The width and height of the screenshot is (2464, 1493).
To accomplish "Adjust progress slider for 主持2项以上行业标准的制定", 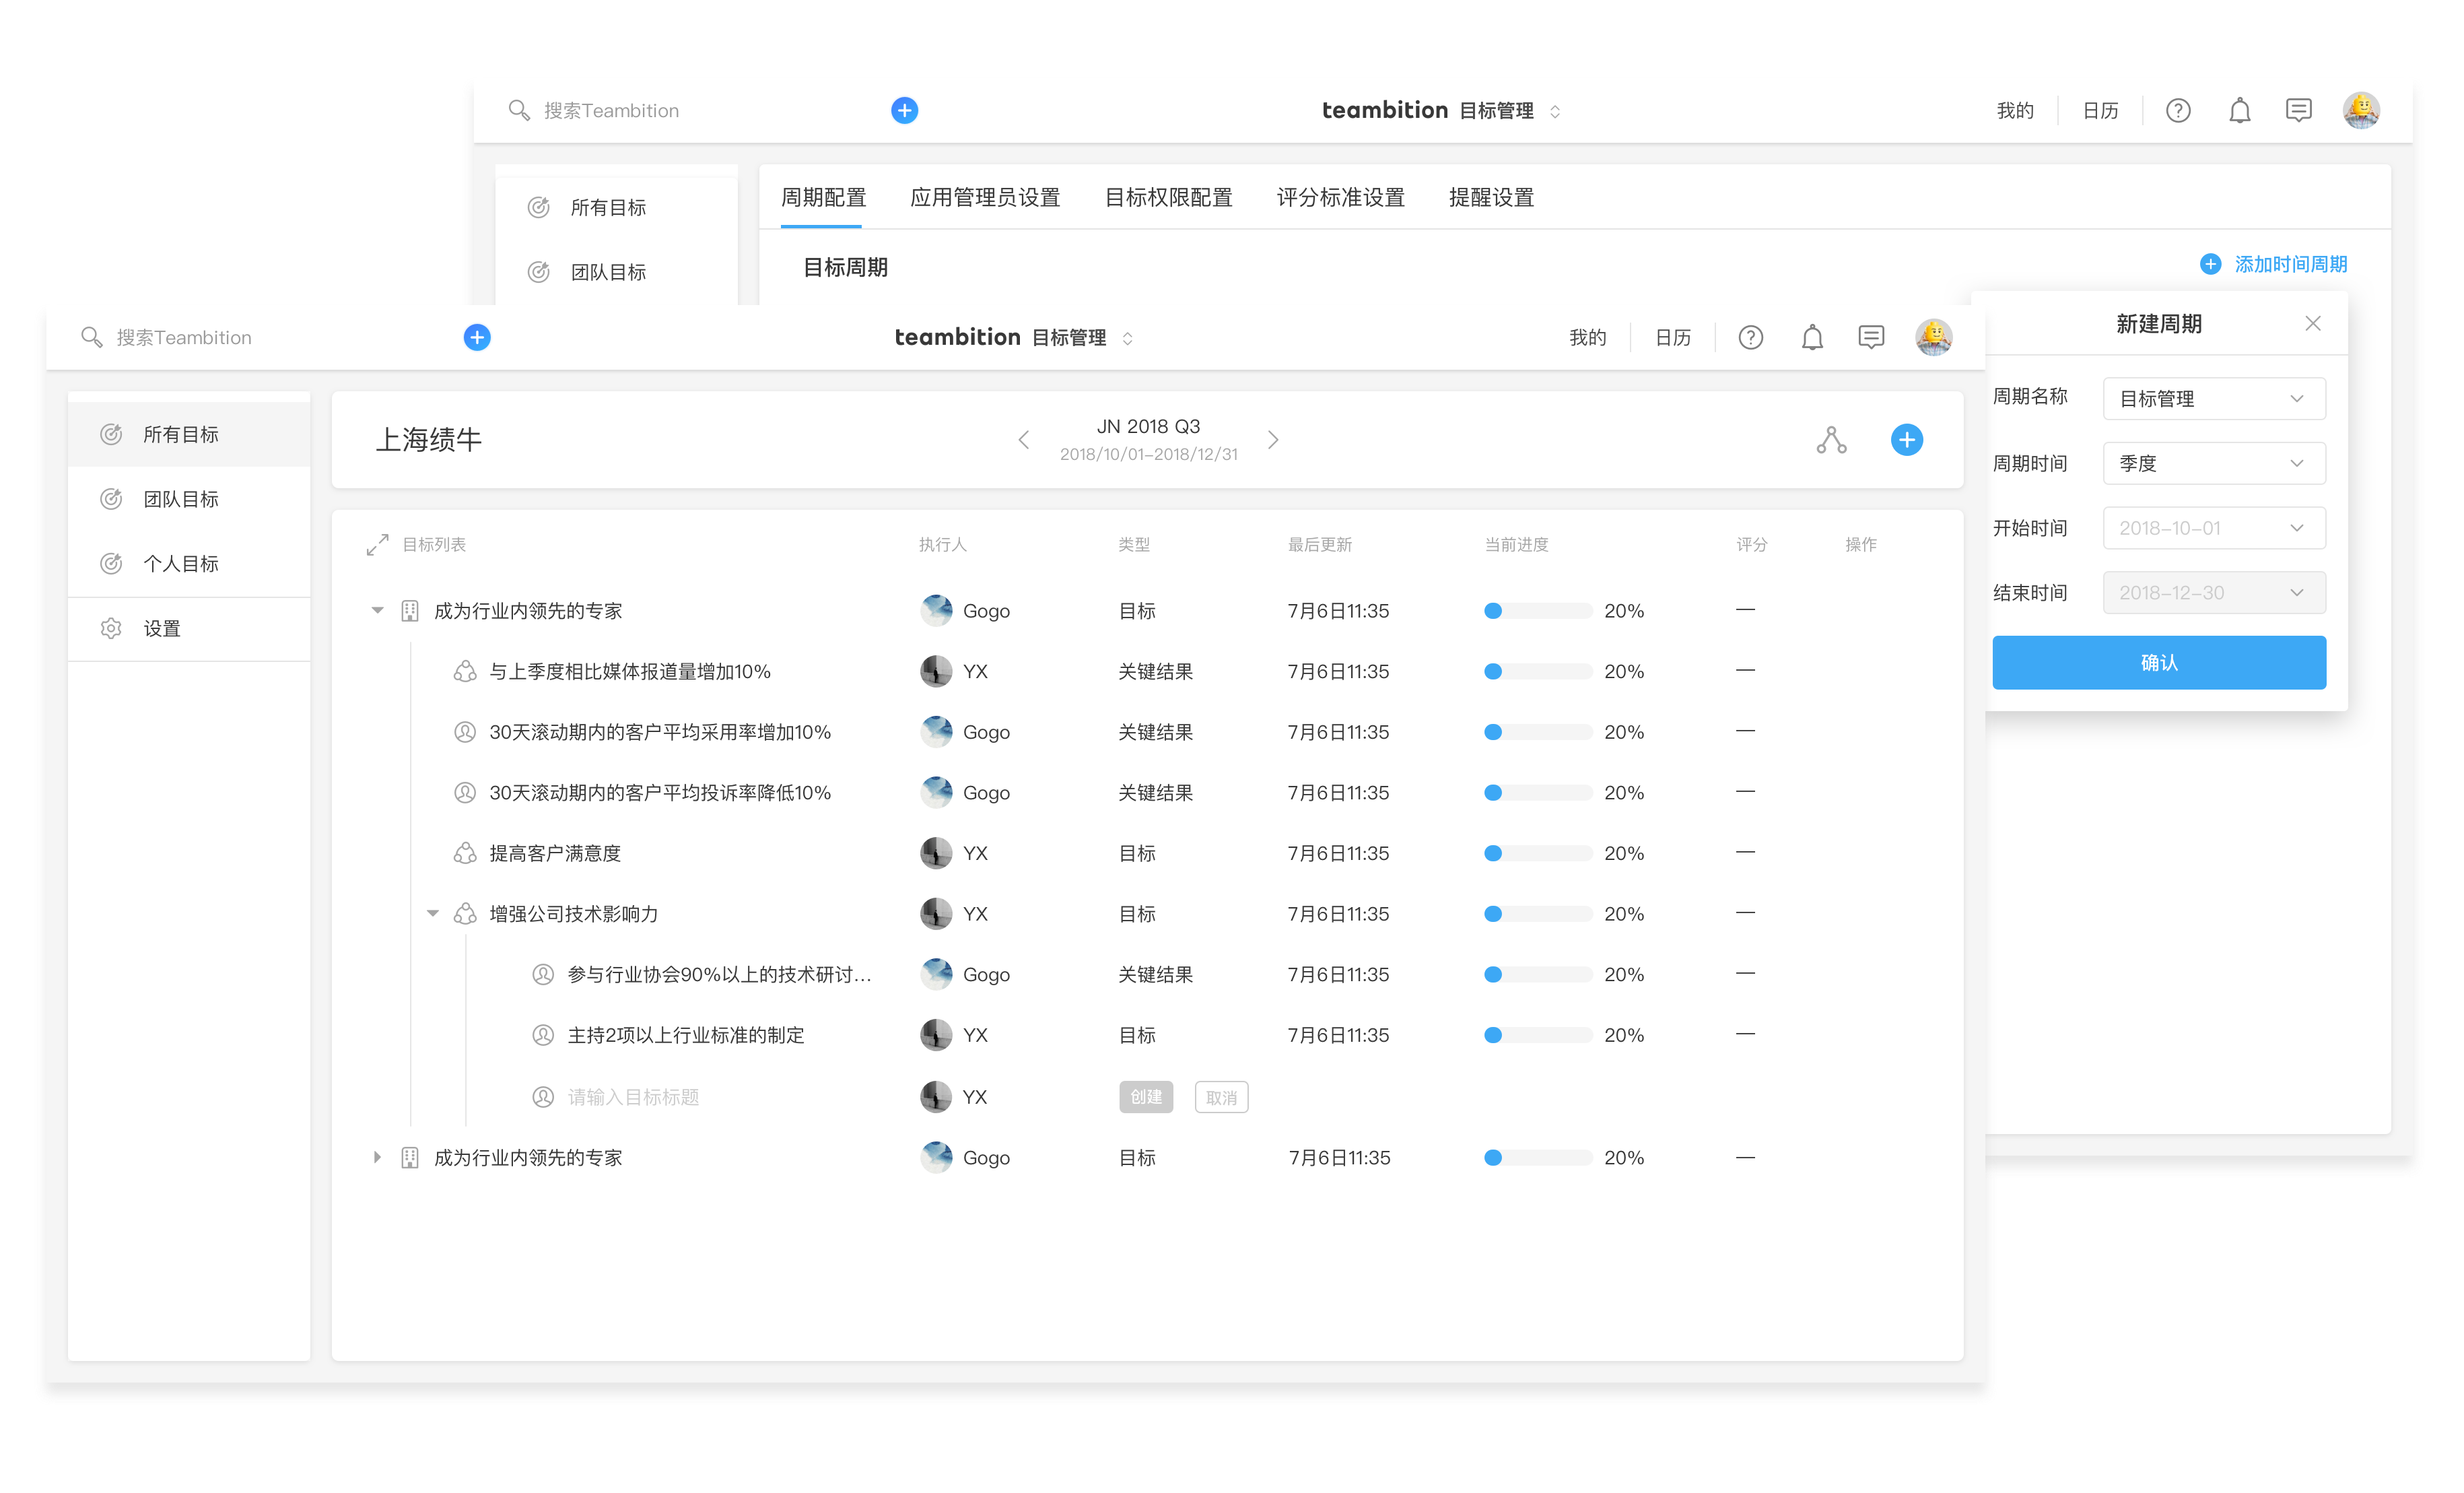I will (x=1538, y=1035).
